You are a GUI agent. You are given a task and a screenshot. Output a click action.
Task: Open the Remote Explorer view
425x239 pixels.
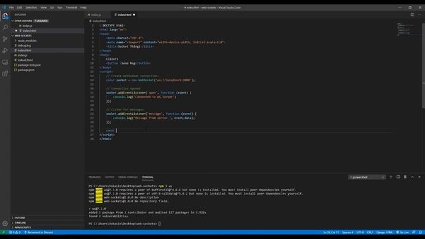tap(5, 62)
